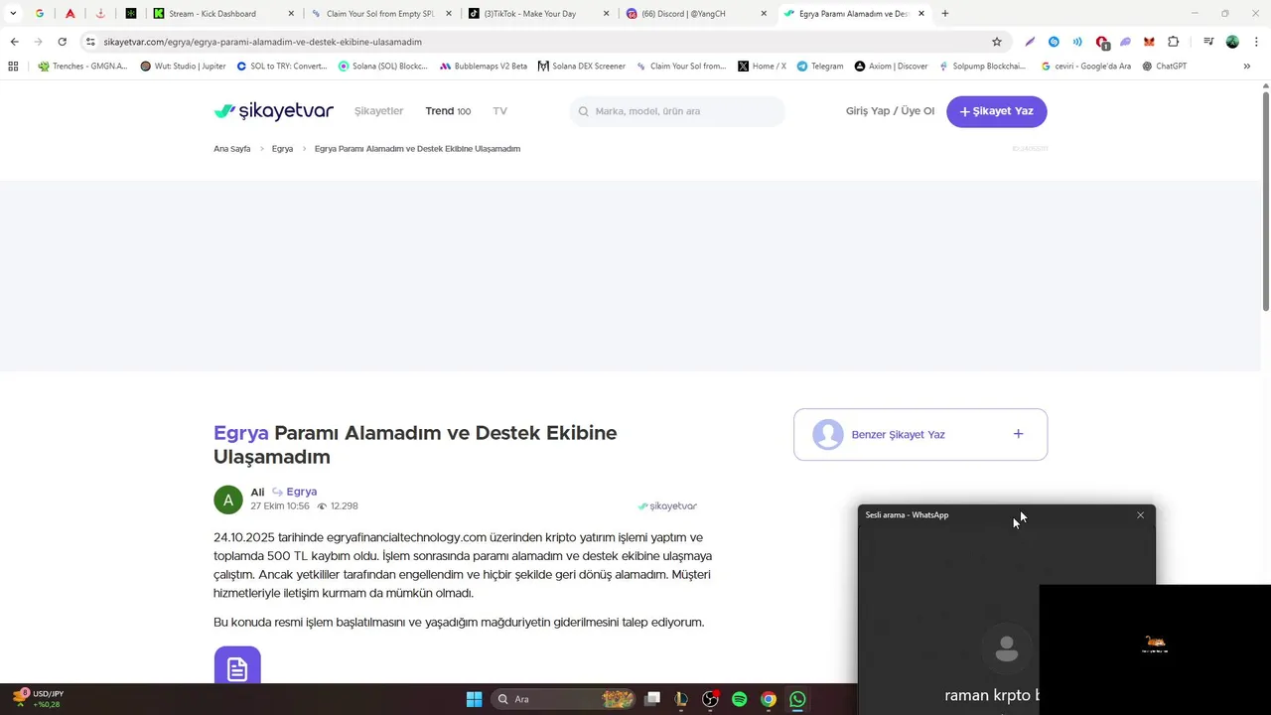Viewport: 1271px width, 715px height.
Task: Open the Windows Start menu
Action: tap(474, 699)
